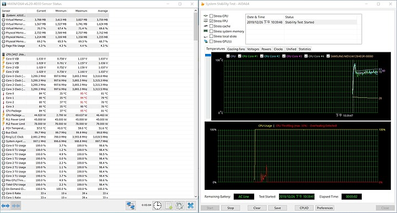Click the HWiNFO vertical scrollbar thumb
Viewport: 397px width, 213px height.
coord(195,26)
